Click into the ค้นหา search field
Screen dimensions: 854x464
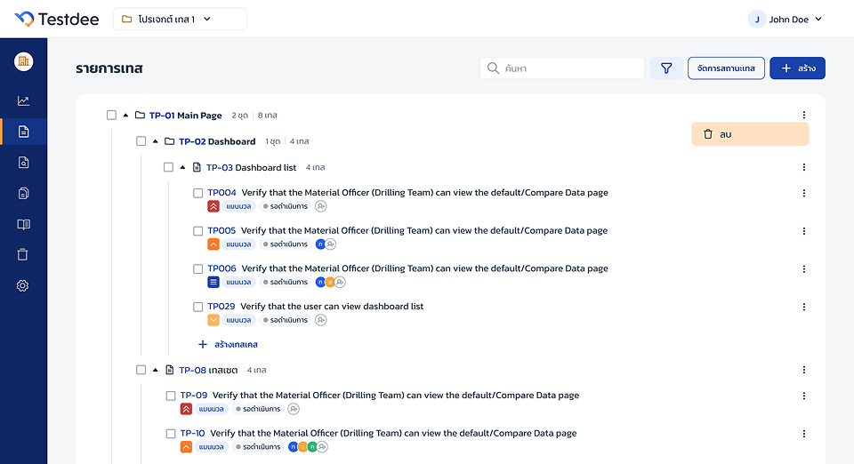[x=569, y=68]
